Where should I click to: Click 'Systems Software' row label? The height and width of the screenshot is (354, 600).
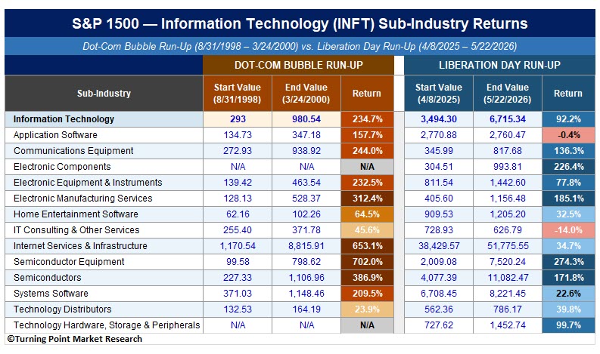(51, 294)
